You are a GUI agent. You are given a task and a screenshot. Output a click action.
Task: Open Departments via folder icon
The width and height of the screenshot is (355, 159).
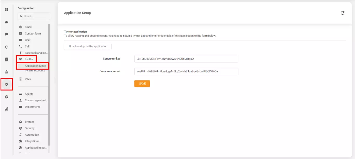(21, 107)
